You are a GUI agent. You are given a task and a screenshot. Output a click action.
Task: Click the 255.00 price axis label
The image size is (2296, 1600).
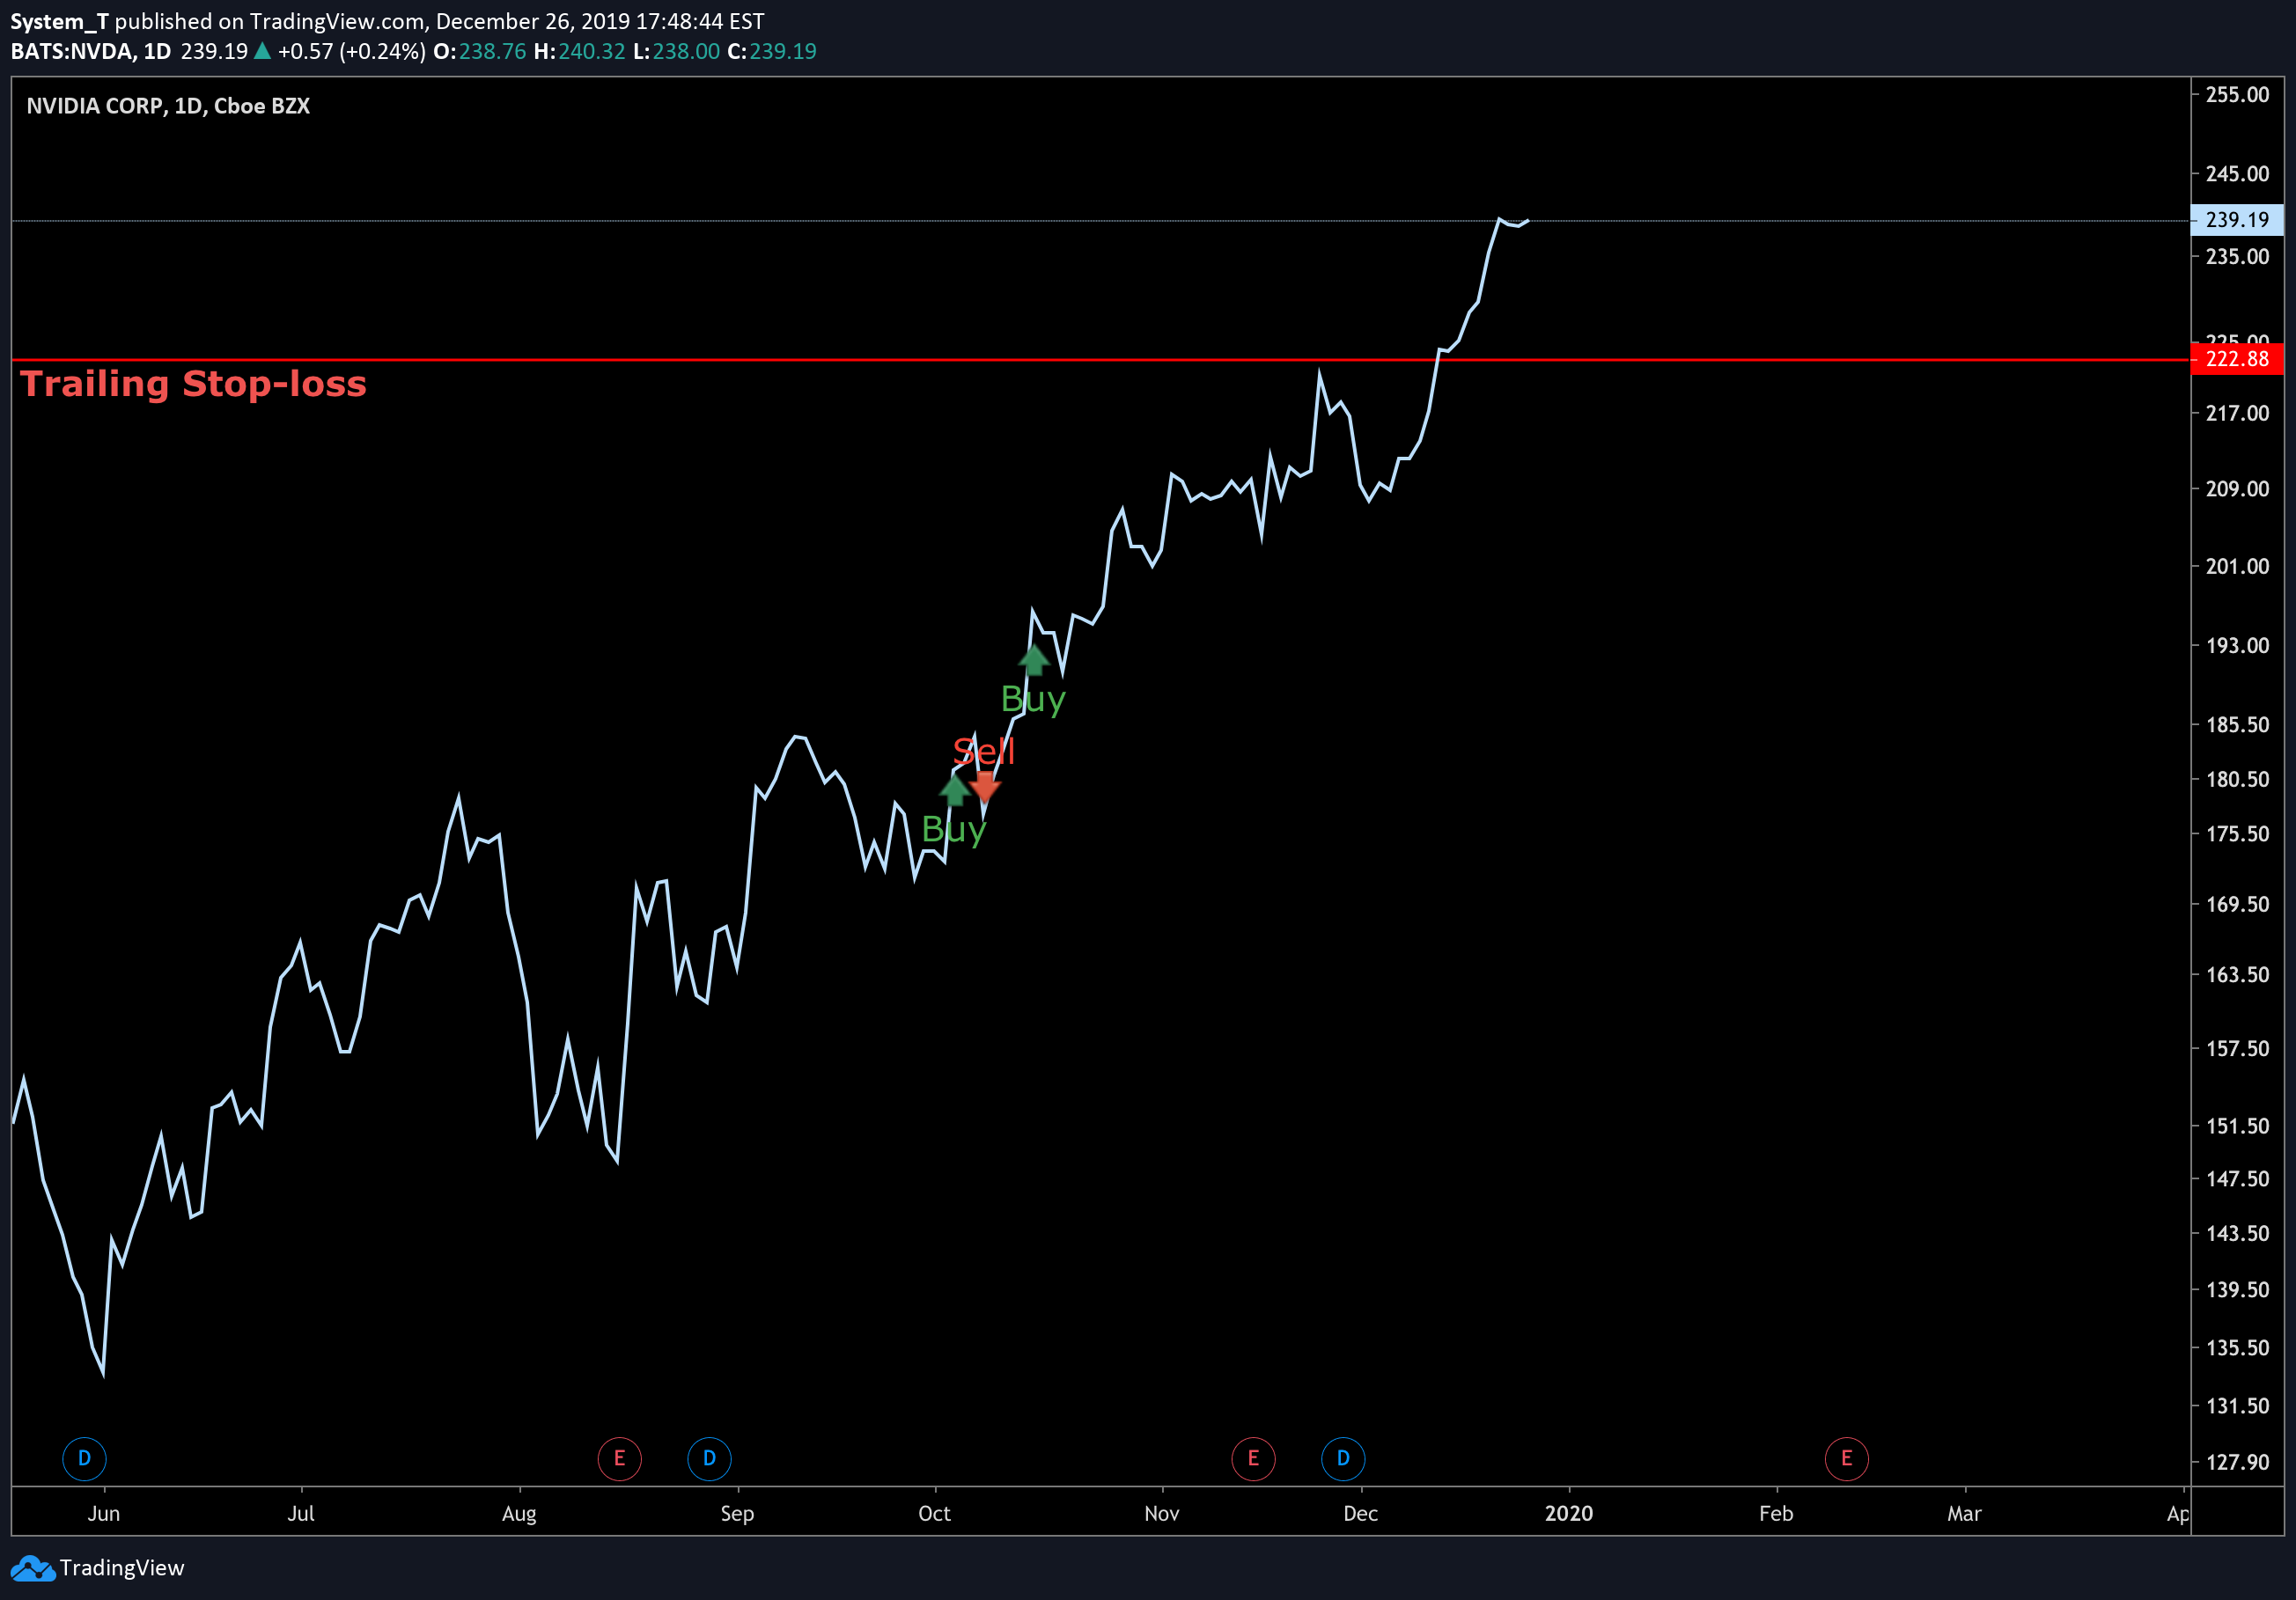click(x=2237, y=95)
